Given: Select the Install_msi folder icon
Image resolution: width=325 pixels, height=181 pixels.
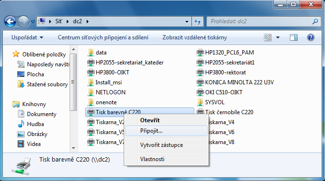Looking at the screenshot, I should pos(90,82).
